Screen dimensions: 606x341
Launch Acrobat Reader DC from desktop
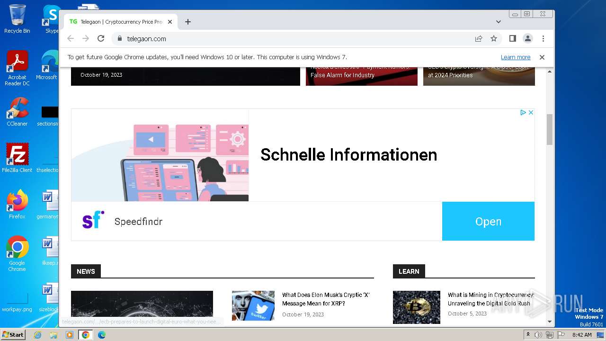(x=17, y=68)
